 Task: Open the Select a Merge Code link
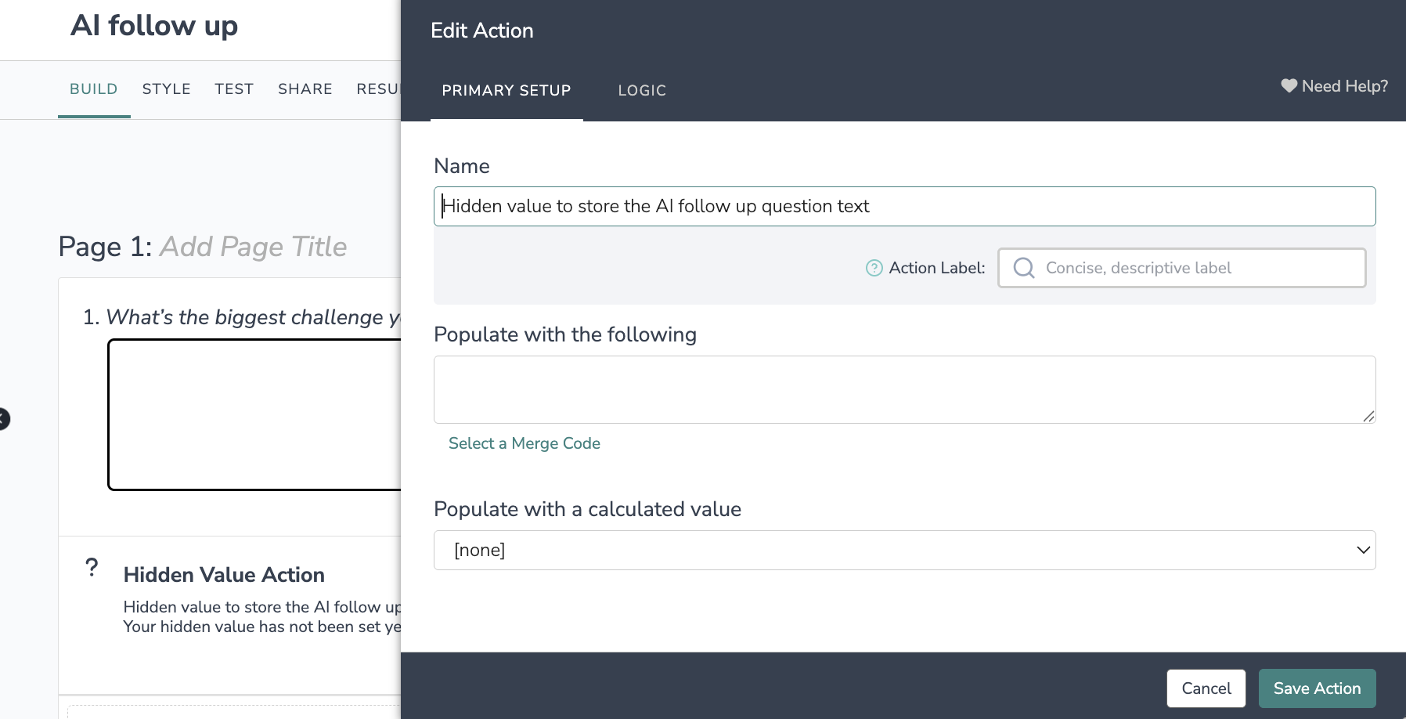click(x=525, y=443)
